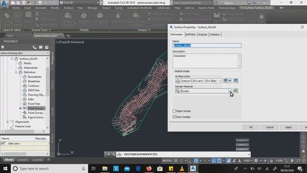The image size is (307, 173).
Task: Click Cancel in Surface Properties dialog
Action: click(270, 127)
